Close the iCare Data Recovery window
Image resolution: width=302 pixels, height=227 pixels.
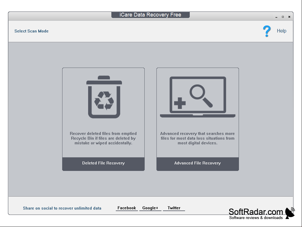(289, 17)
